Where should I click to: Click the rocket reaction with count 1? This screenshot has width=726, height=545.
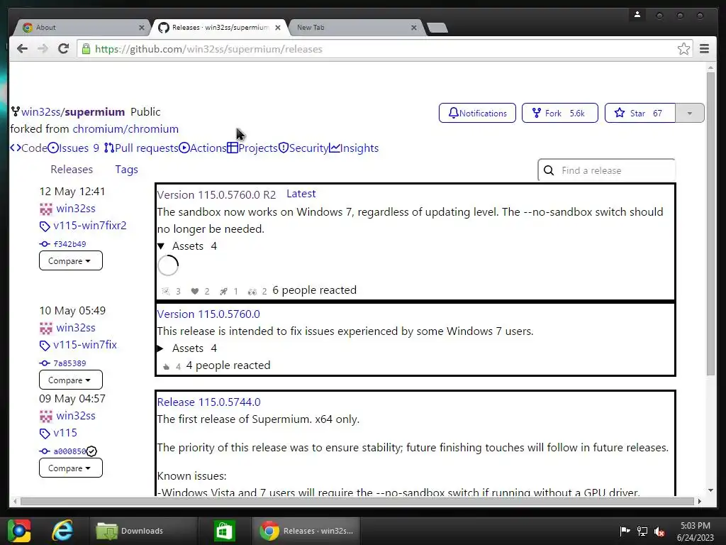(229, 291)
